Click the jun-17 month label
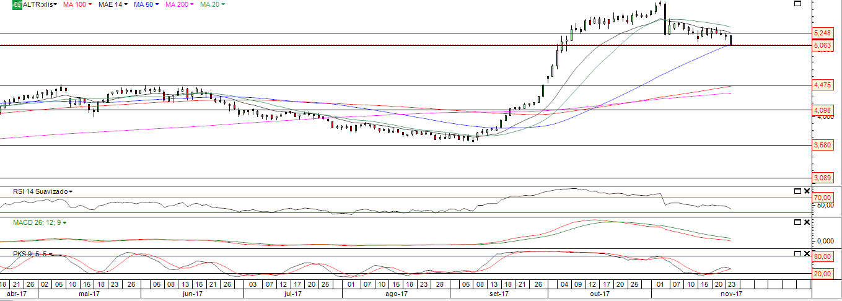 tap(193, 294)
